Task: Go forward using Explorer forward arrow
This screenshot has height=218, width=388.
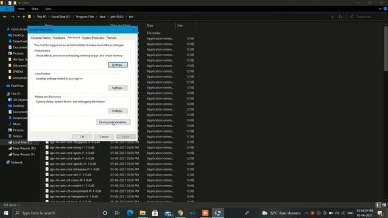Action: pyautogui.click(x=12, y=17)
